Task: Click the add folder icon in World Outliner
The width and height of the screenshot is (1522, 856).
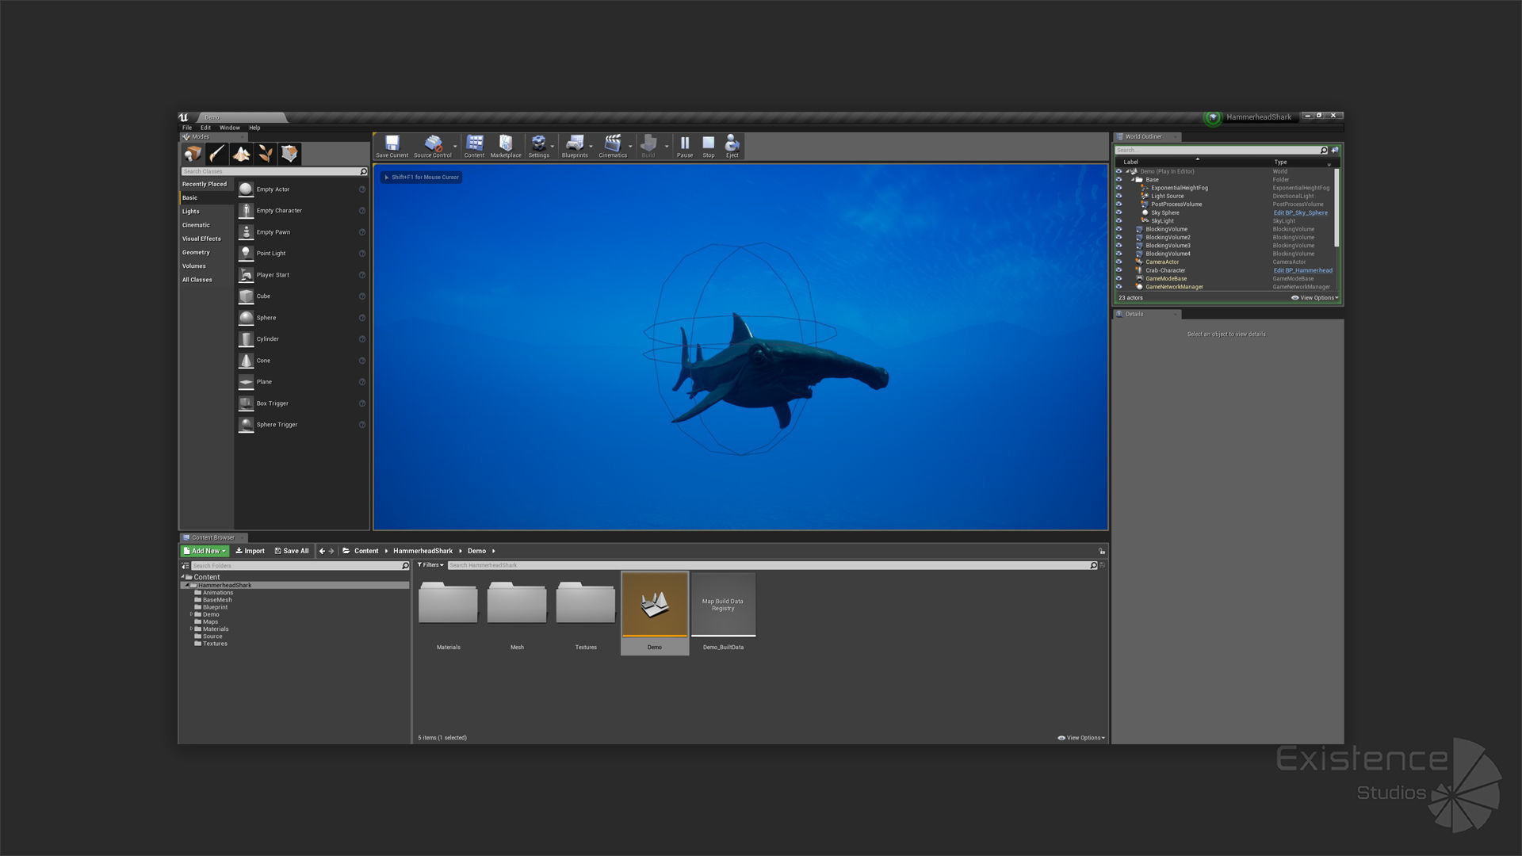Action: click(1335, 150)
